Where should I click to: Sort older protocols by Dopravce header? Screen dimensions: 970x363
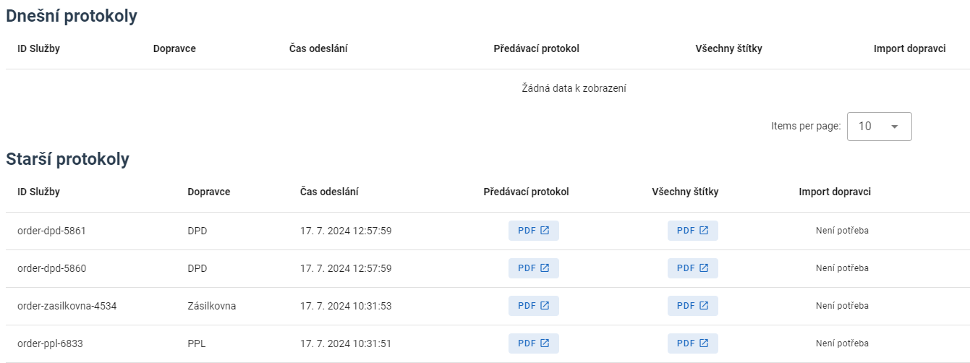208,192
